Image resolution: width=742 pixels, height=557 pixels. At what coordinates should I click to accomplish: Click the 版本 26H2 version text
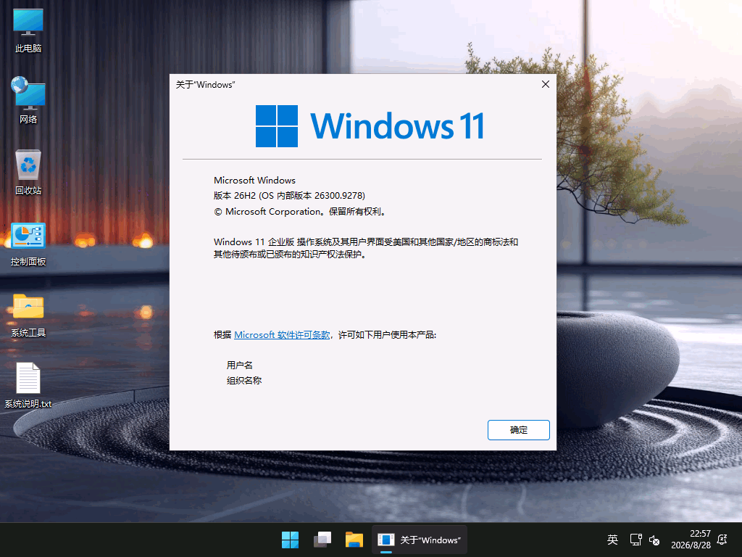click(x=289, y=196)
